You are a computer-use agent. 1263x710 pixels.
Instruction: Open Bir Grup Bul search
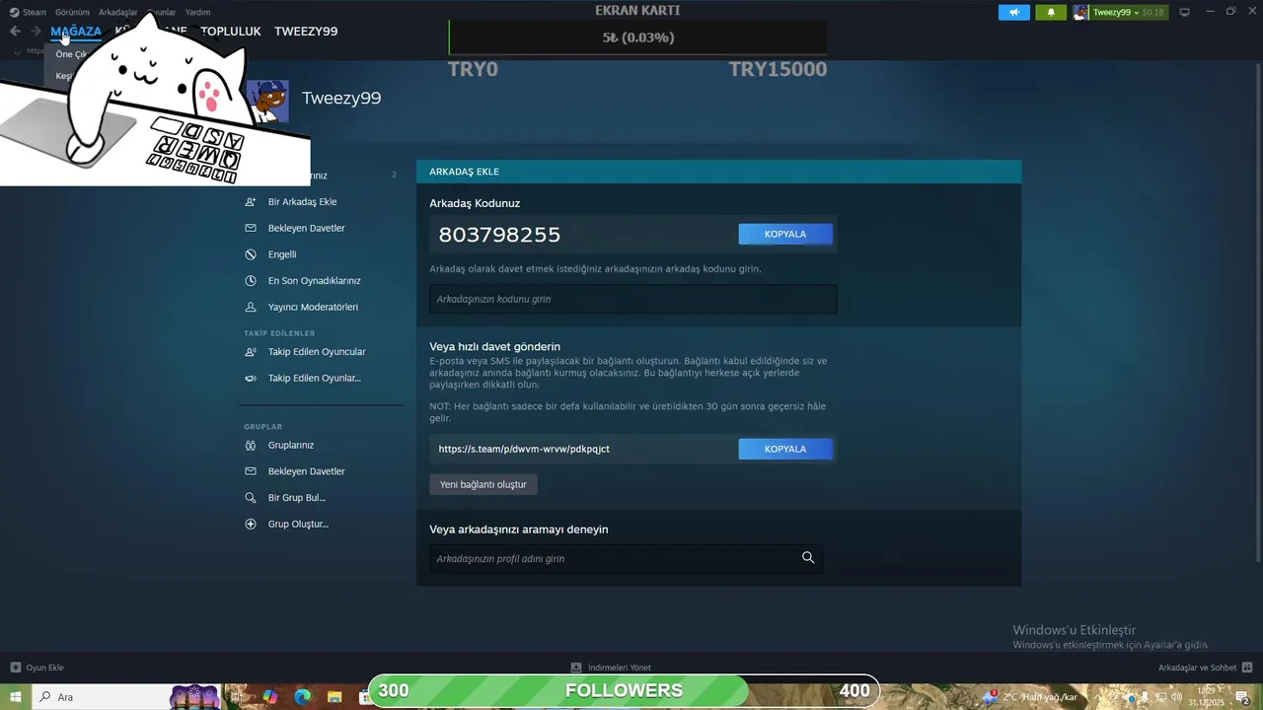(x=296, y=498)
